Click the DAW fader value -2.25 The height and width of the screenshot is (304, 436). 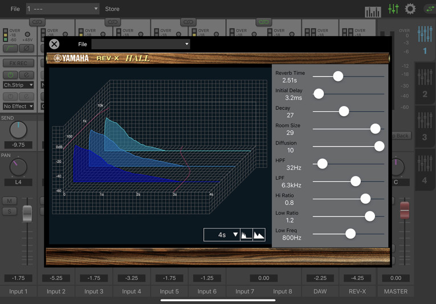click(x=320, y=278)
